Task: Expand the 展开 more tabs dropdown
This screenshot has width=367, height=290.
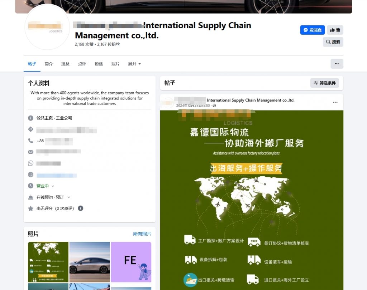Action: pyautogui.click(x=134, y=64)
